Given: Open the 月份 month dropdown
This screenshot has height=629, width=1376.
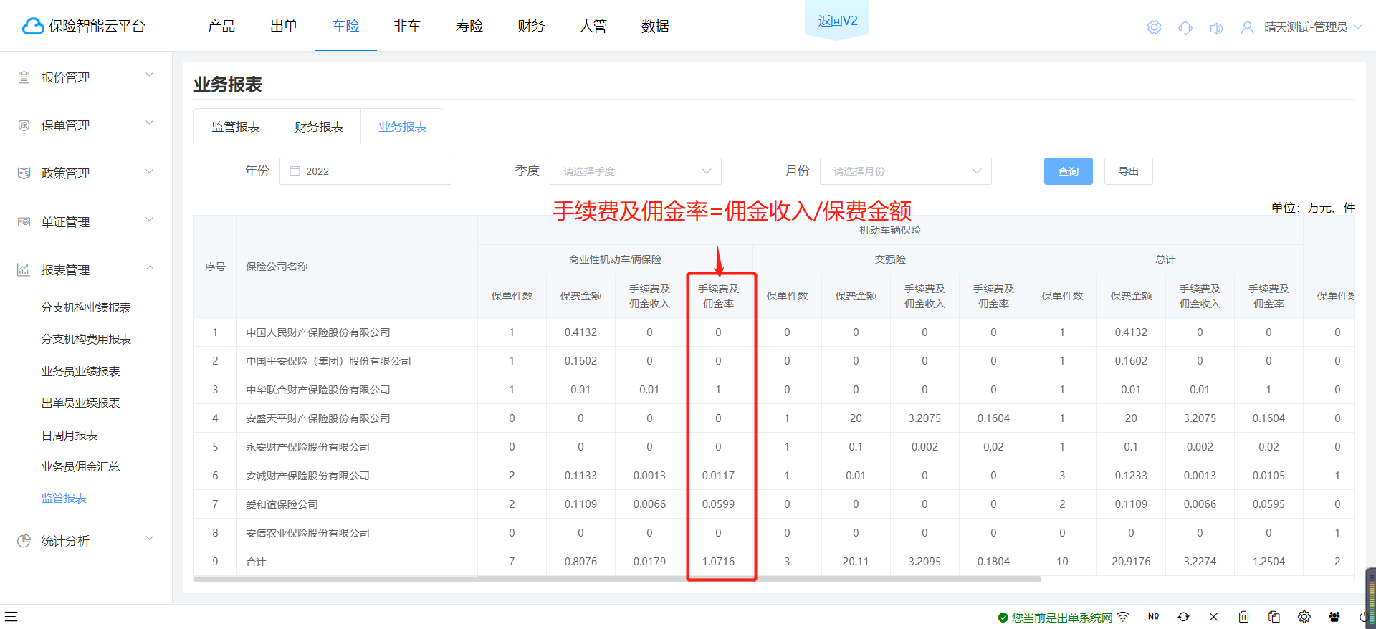Looking at the screenshot, I should (x=905, y=171).
